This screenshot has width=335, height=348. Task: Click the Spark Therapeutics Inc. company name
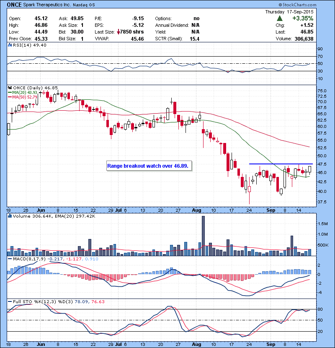[x=47, y=5]
